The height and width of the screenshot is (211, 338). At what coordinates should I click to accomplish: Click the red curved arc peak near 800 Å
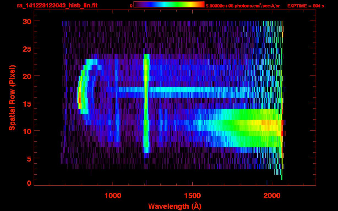(80, 100)
